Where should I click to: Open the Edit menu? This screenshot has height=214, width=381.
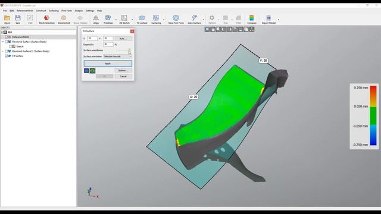point(12,11)
